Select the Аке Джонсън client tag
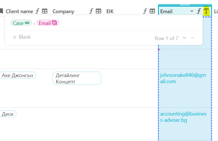This screenshot has width=218, height=141. [x=17, y=75]
